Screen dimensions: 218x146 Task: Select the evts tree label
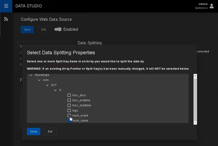46,80
